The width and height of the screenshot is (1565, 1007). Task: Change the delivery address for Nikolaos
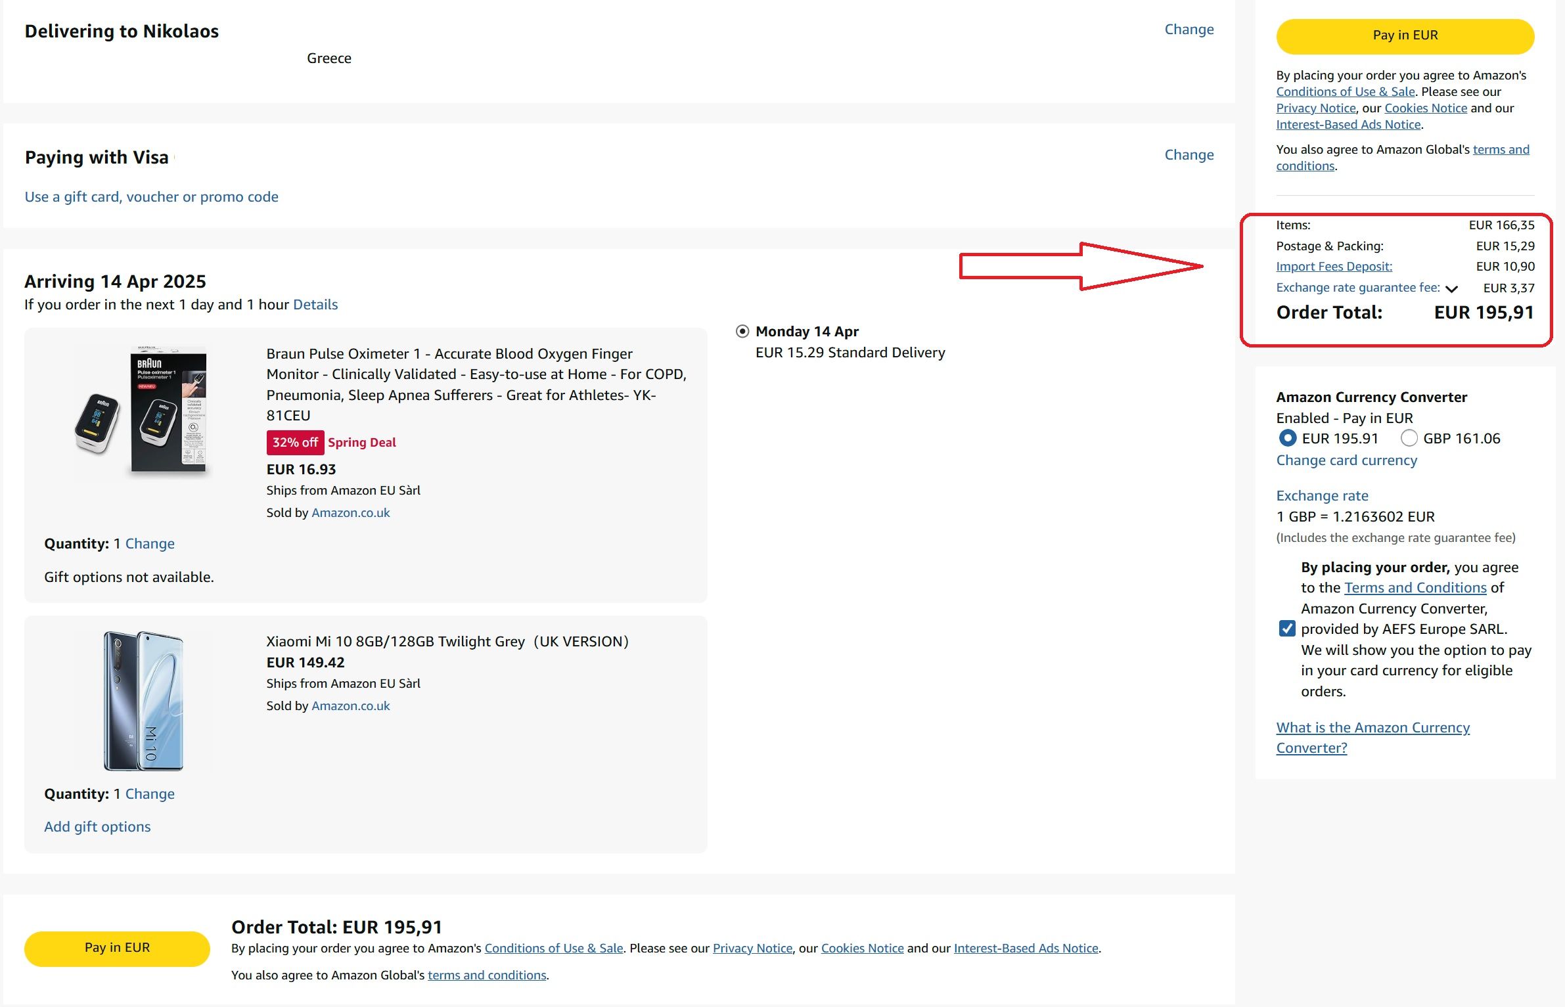point(1189,30)
